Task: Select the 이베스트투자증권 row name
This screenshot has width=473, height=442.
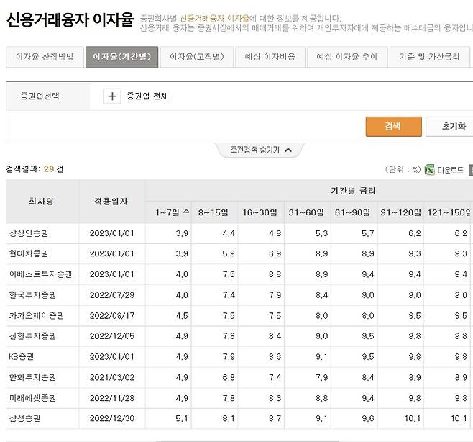Action: tap(40, 274)
